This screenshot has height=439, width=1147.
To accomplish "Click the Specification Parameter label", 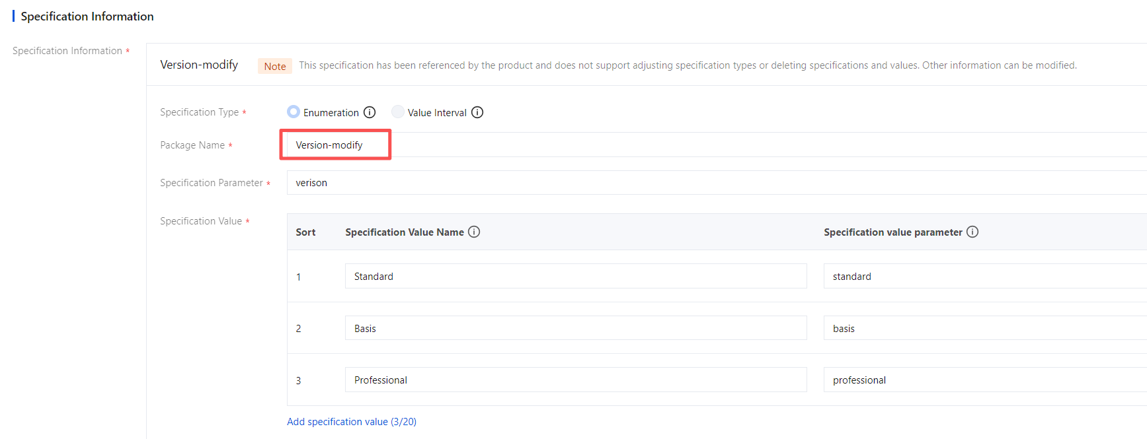I will [212, 183].
